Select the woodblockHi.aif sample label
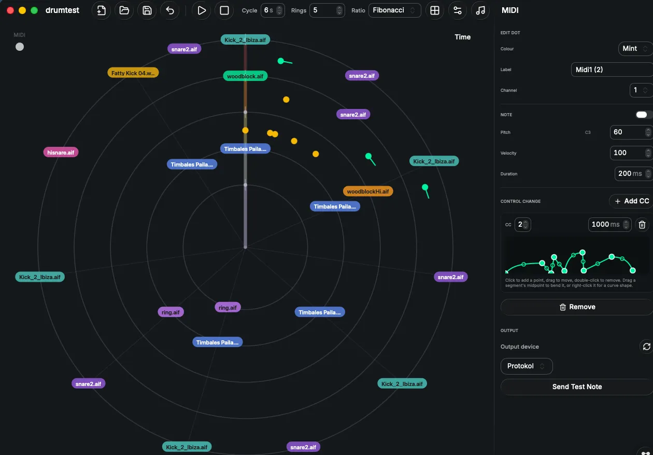The image size is (653, 455). (368, 191)
